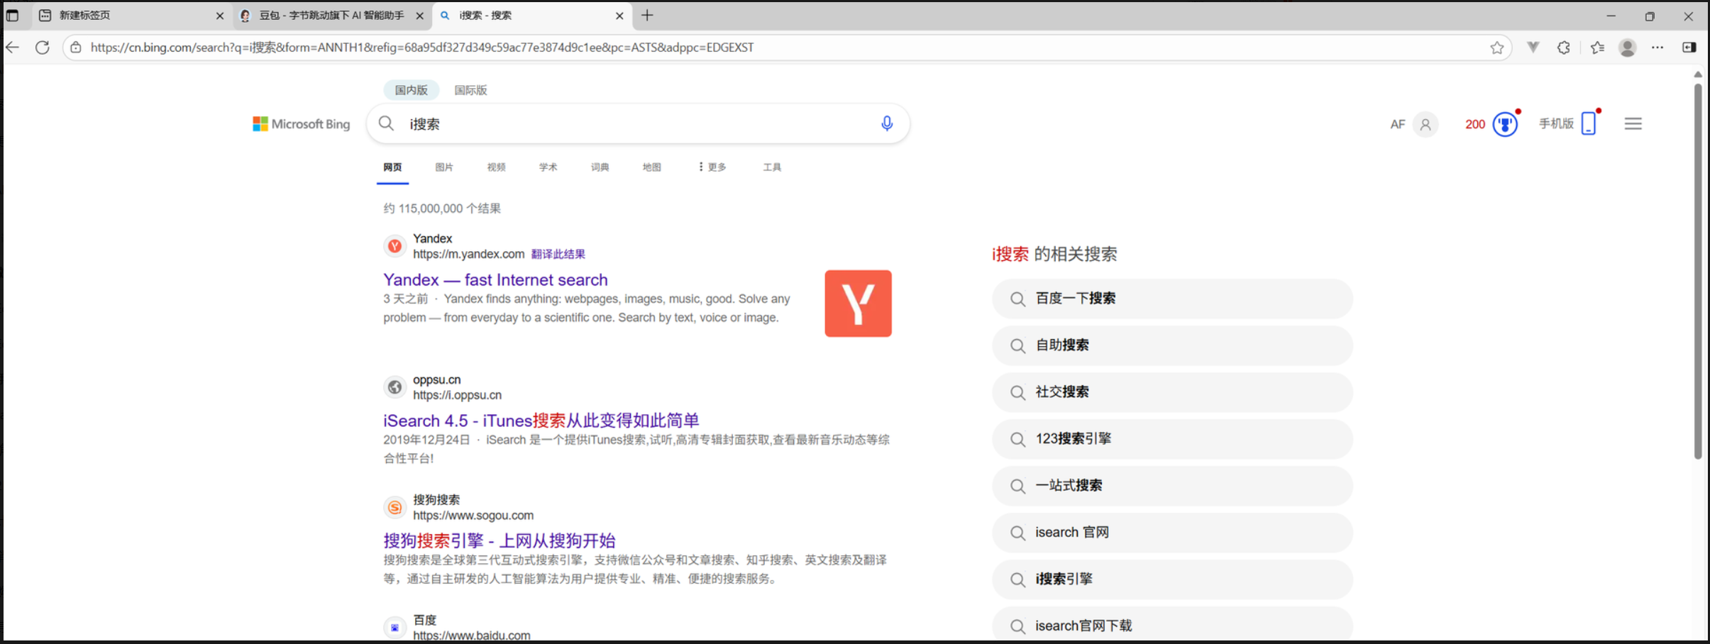Screen dimensions: 1710x644
Task: Select the 国内版 option
Action: [x=410, y=89]
